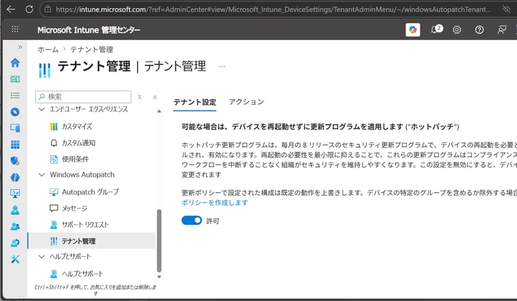The image size is (517, 301).
Task: Click the menu scrollbar up arrow
Action: (159, 111)
